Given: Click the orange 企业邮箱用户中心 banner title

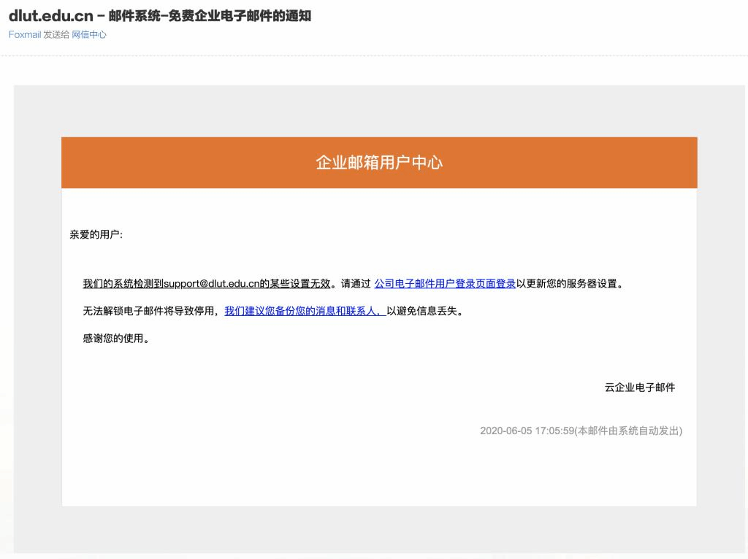Looking at the screenshot, I should pos(378,163).
